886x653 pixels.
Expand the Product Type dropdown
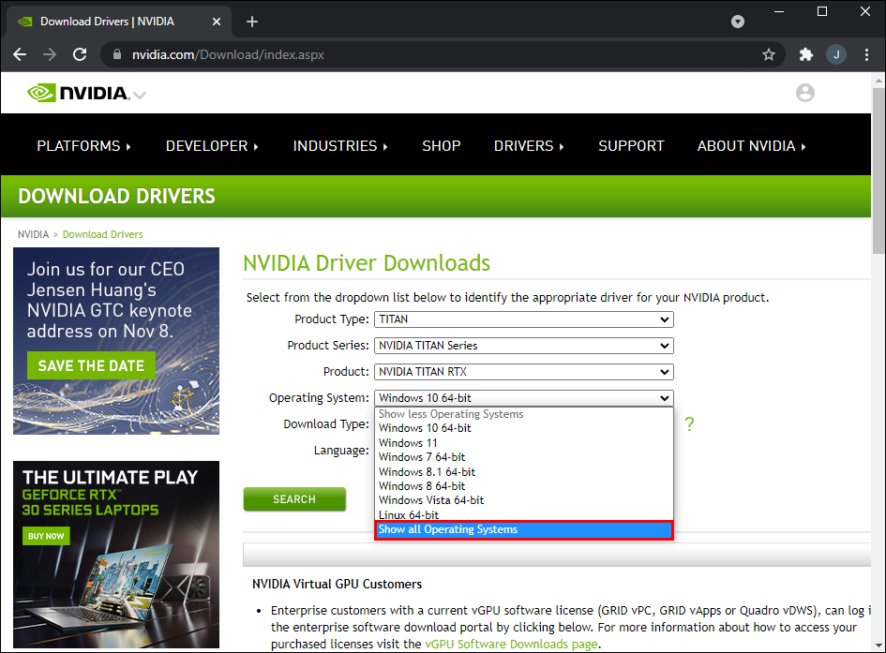point(523,319)
